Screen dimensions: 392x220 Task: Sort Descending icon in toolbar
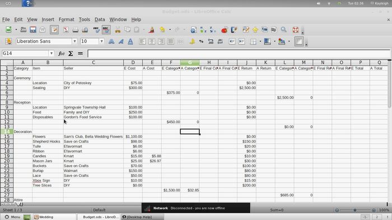[x=212, y=30]
